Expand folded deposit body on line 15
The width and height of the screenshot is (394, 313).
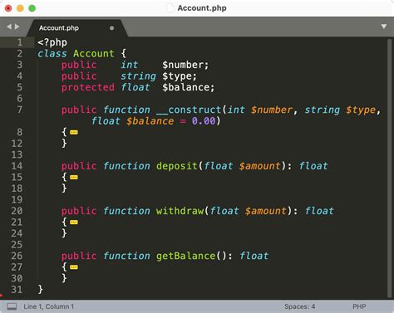[74, 177]
